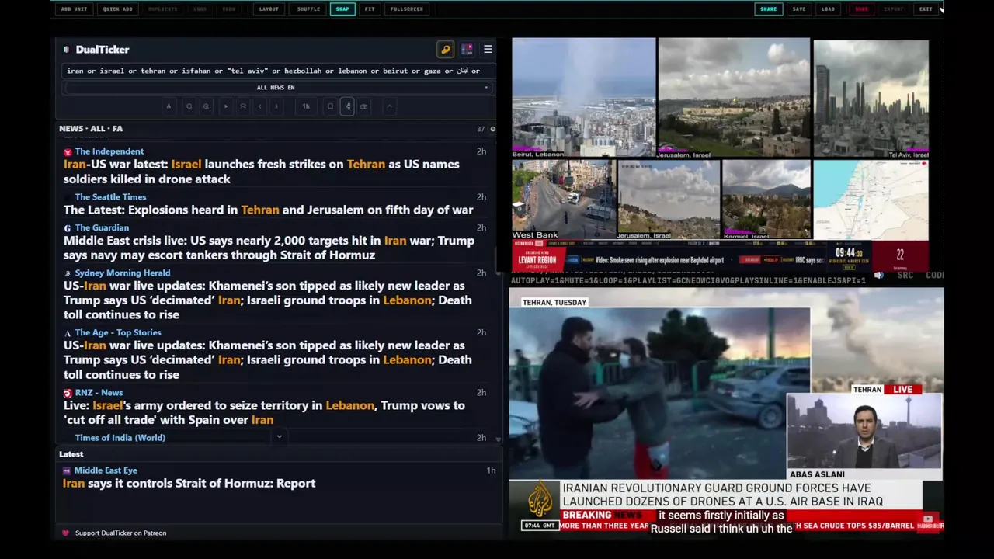Click the speaker mute icon beside SRC
This screenshot has width=994, height=559.
879,276
